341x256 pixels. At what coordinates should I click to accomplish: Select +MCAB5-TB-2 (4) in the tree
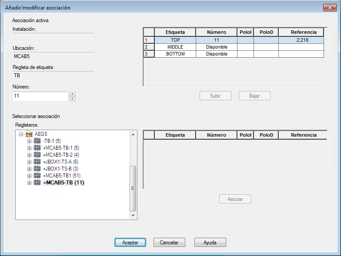click(x=61, y=155)
